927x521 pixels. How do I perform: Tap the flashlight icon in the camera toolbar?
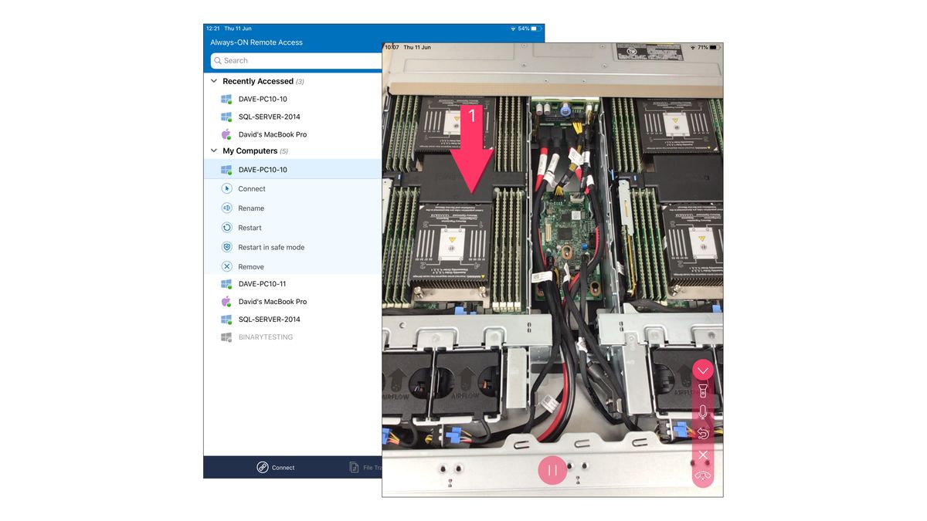click(x=703, y=391)
